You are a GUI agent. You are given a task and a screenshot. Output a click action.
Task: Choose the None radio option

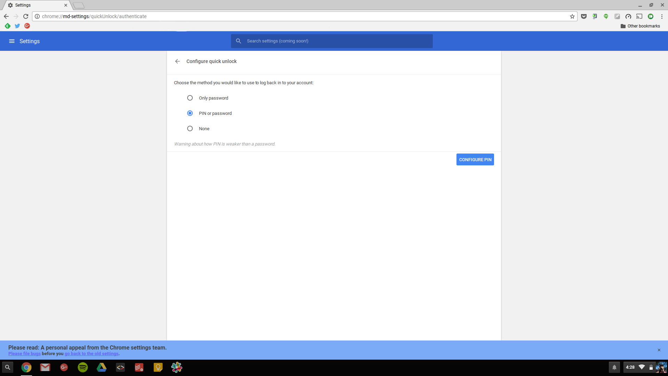click(x=190, y=128)
